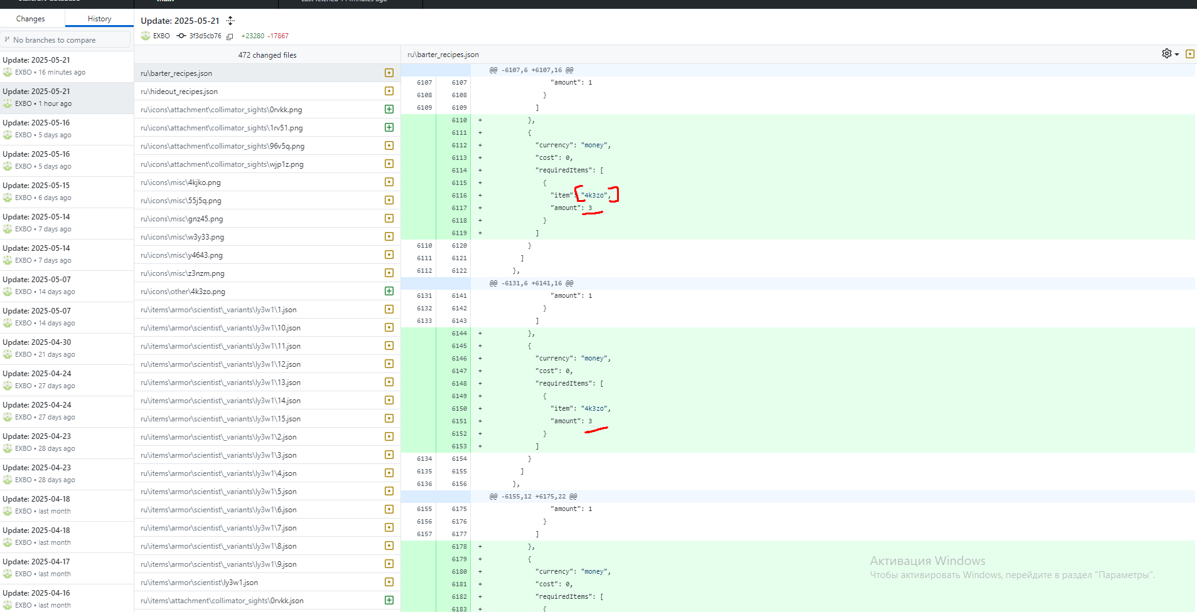Click the added status icon beside 0rvkk.png
This screenshot has height=612, width=1197.
tap(389, 110)
